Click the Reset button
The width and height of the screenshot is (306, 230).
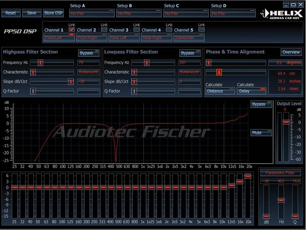(11, 13)
